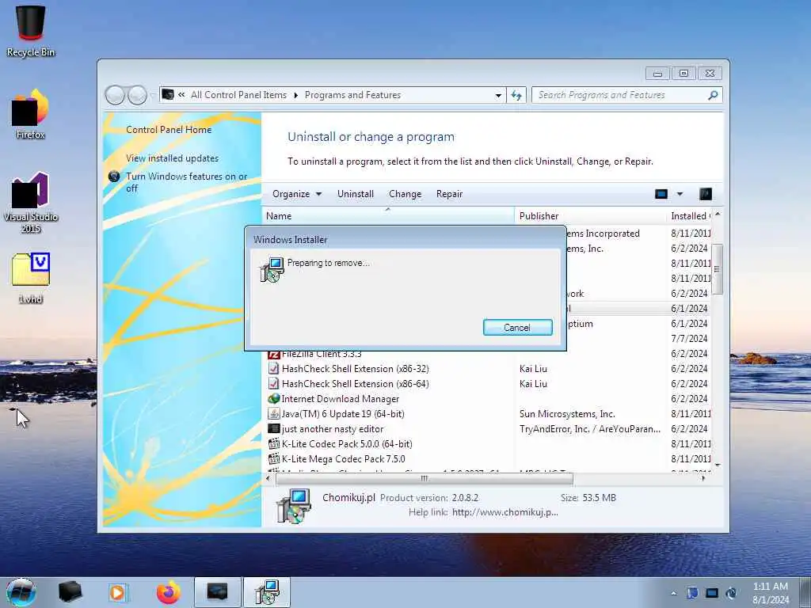The height and width of the screenshot is (608, 811).
Task: Click the Internet Download Manager globe icon
Action: tap(273, 399)
